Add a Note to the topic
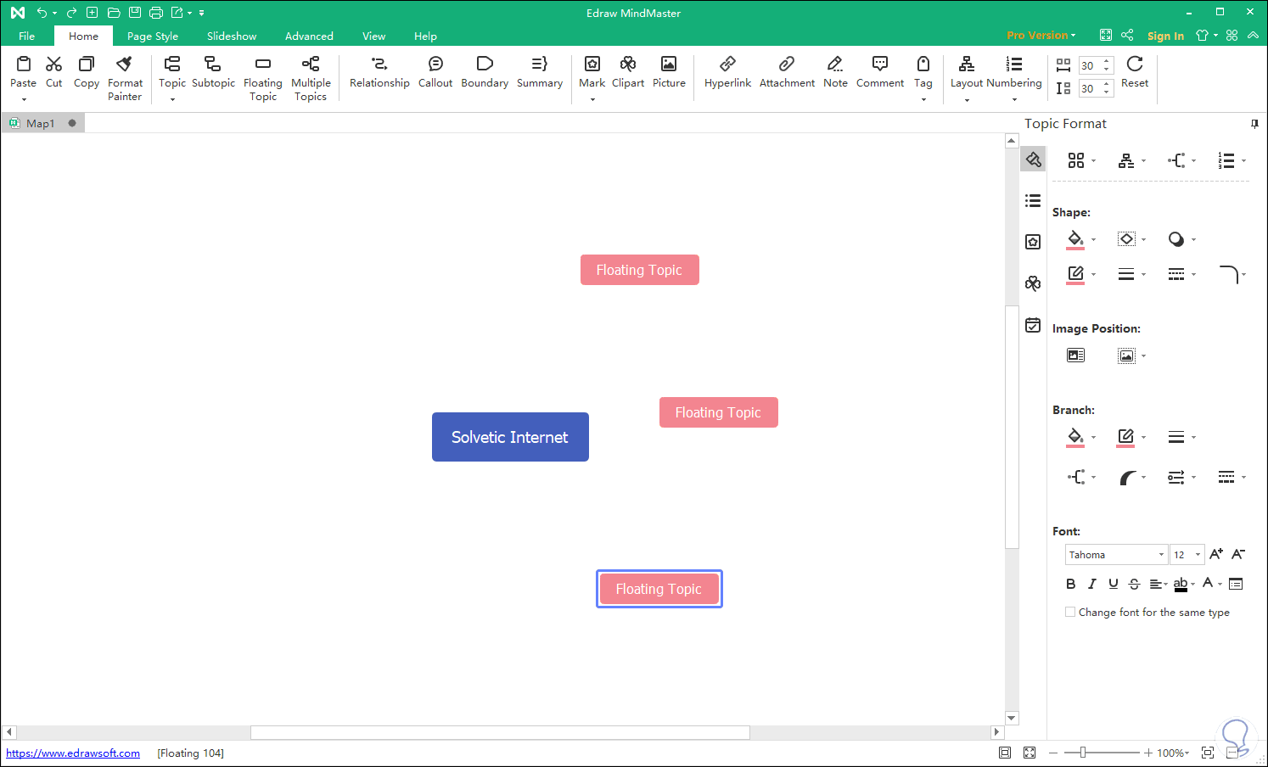This screenshot has height=767, width=1268. 835,71
